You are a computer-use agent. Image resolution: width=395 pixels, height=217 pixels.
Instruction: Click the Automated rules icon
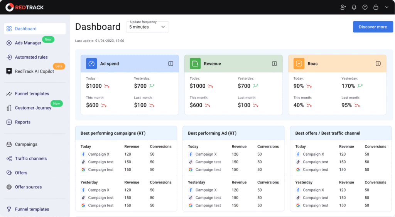(9, 57)
